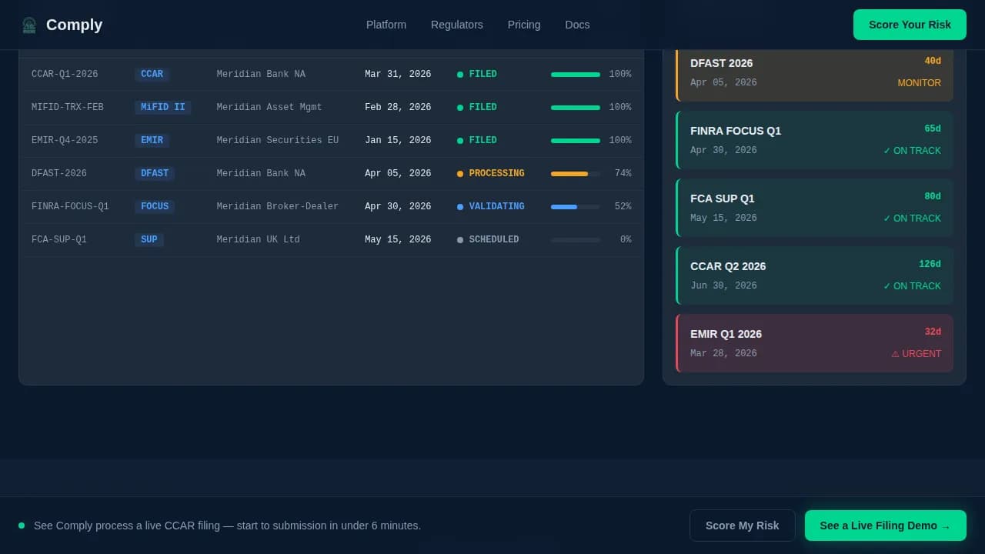985x554 pixels.
Task: Click the DFAST tag badge
Action: click(x=155, y=173)
